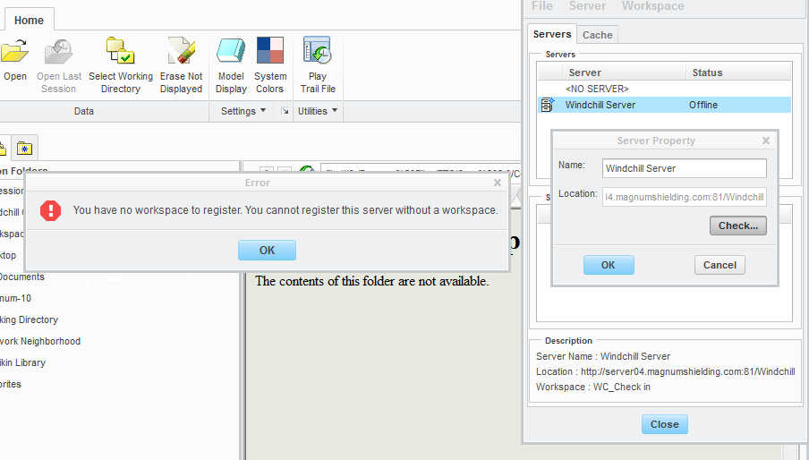Click the Offline status cell

point(703,105)
